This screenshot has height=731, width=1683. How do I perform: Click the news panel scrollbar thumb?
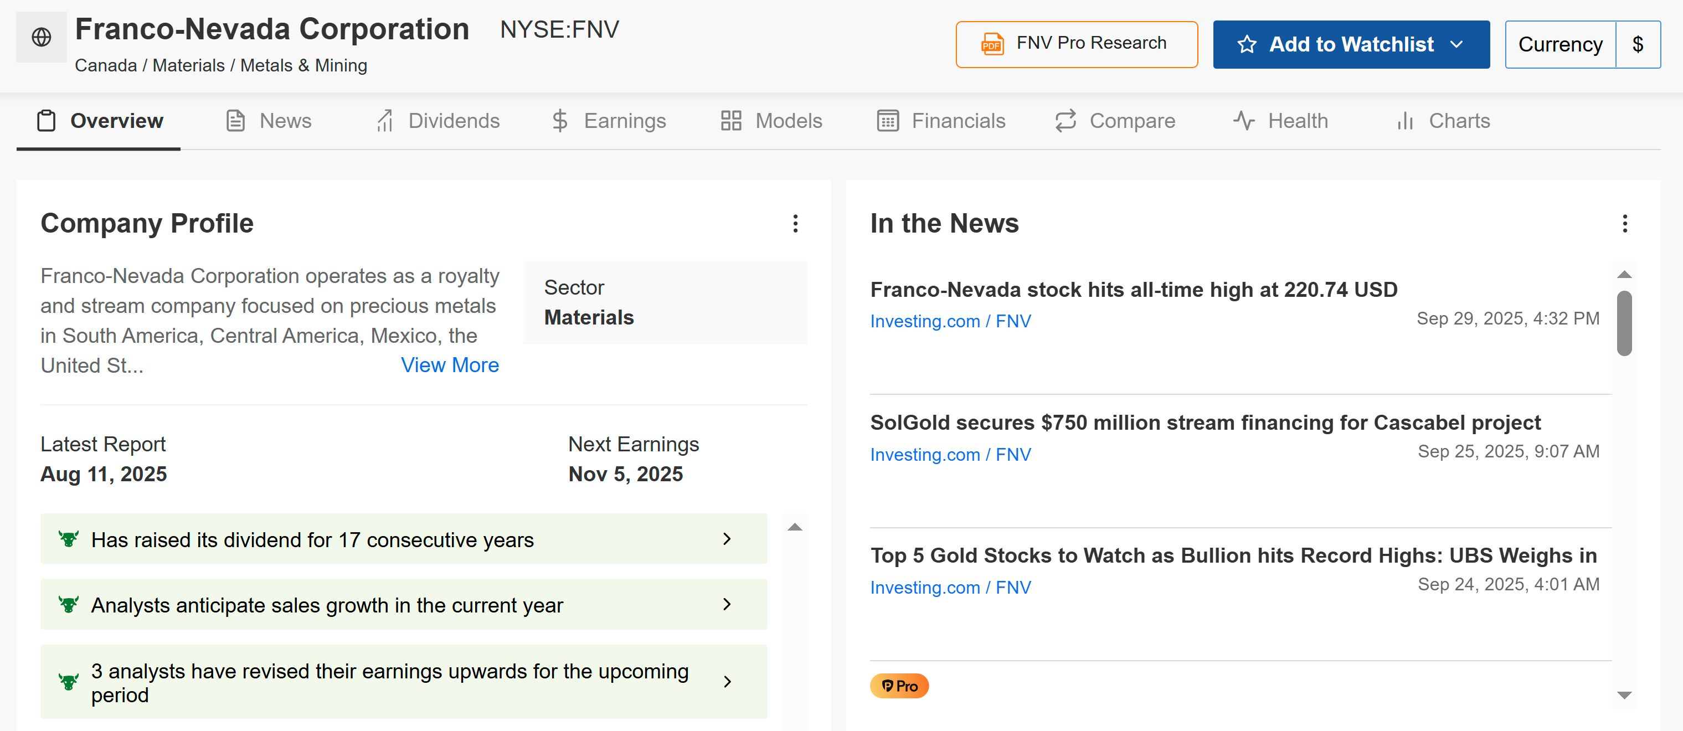(x=1624, y=323)
